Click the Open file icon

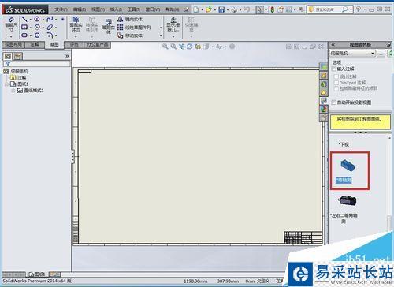tap(209, 9)
